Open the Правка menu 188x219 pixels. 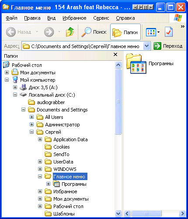pyautogui.click(x=32, y=18)
